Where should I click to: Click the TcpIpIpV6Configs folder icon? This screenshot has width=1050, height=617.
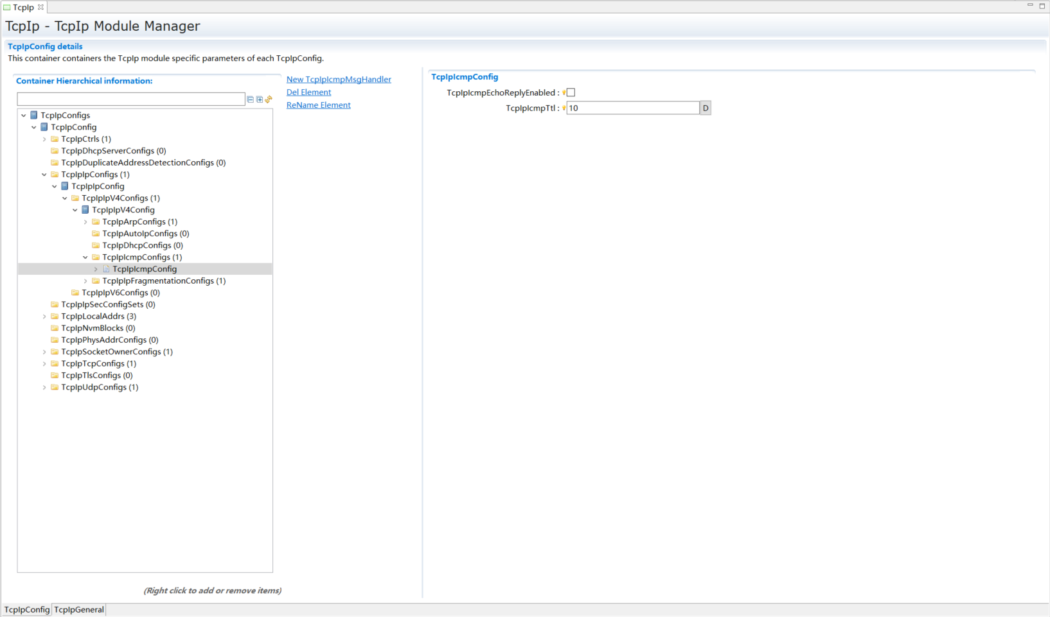point(75,293)
